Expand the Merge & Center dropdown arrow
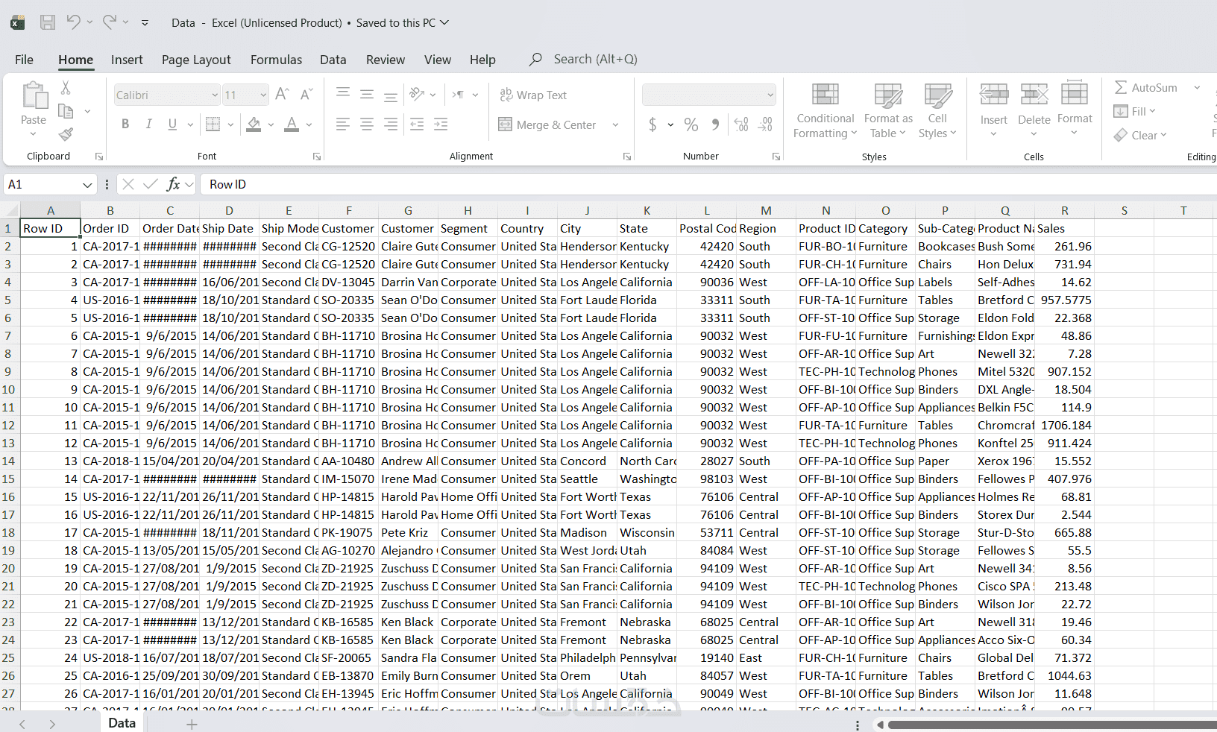Viewport: 1217px width, 732px height. coord(615,124)
